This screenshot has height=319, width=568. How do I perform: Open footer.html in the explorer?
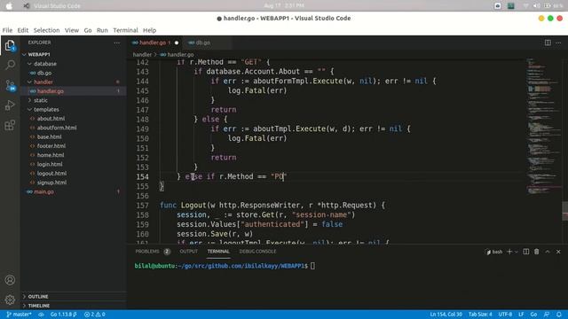coord(73,146)
